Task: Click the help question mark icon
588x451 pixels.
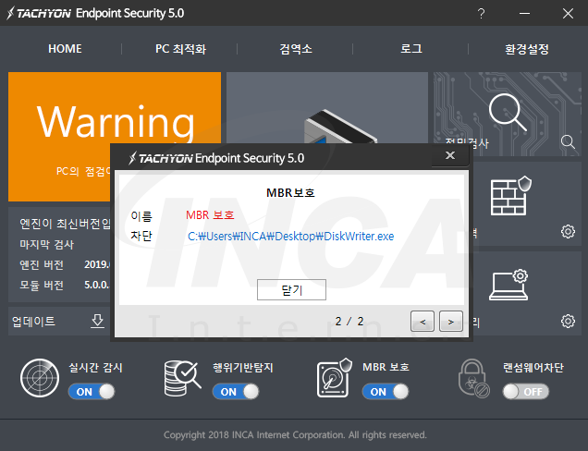Action: coord(481,14)
